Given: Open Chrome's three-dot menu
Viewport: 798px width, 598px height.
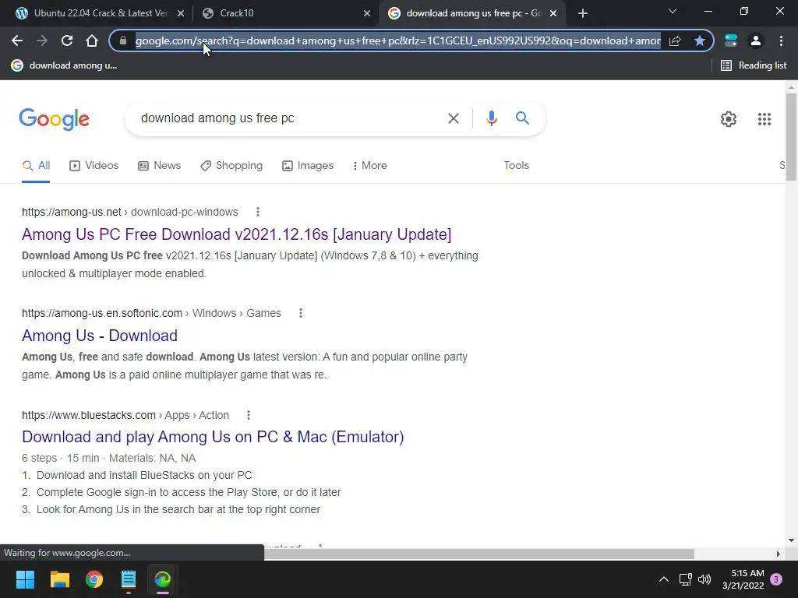Looking at the screenshot, I should click(x=781, y=40).
